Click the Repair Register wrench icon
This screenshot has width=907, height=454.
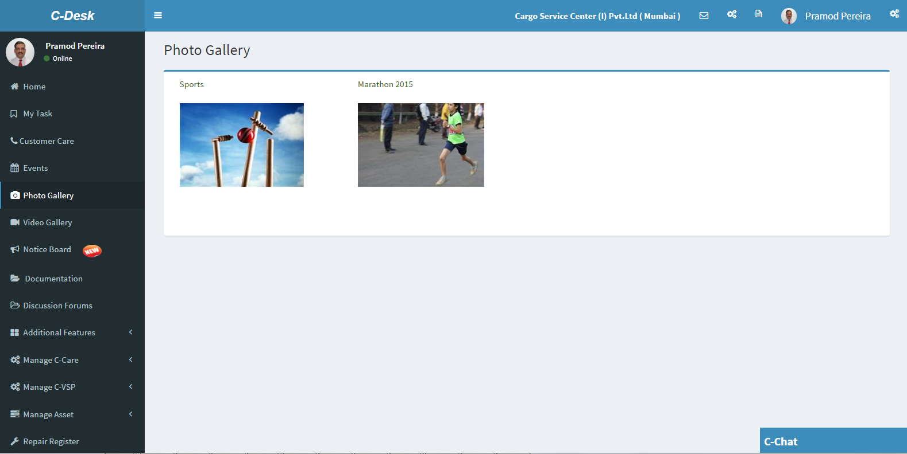click(15, 441)
